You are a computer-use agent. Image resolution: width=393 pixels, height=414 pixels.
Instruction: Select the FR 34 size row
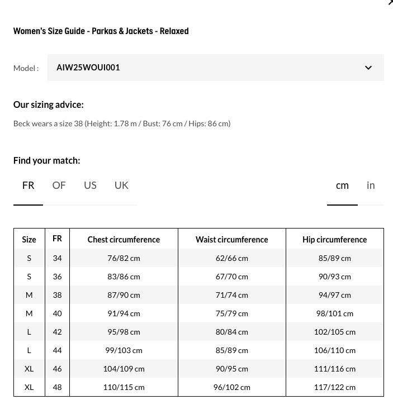[57, 258]
